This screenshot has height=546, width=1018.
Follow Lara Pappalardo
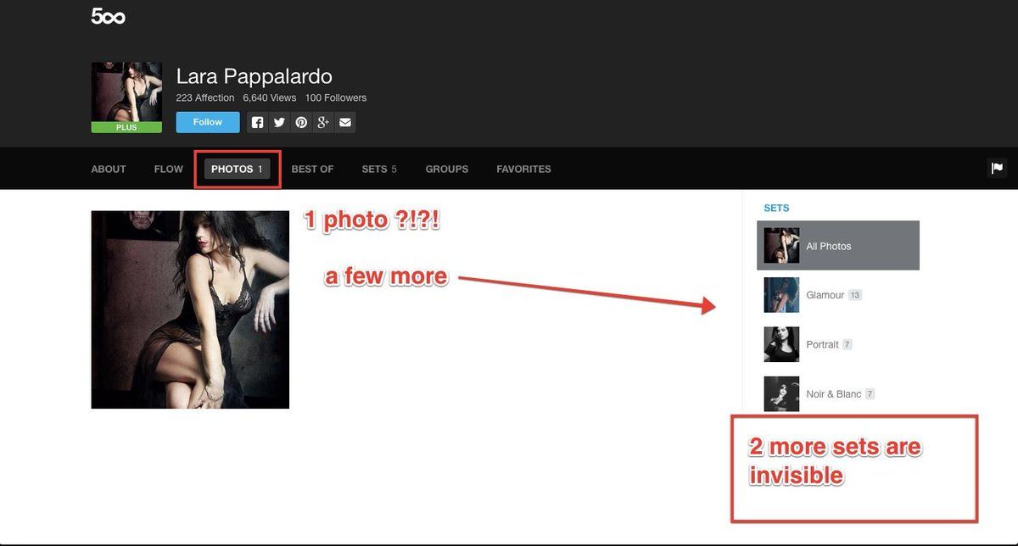pos(208,122)
